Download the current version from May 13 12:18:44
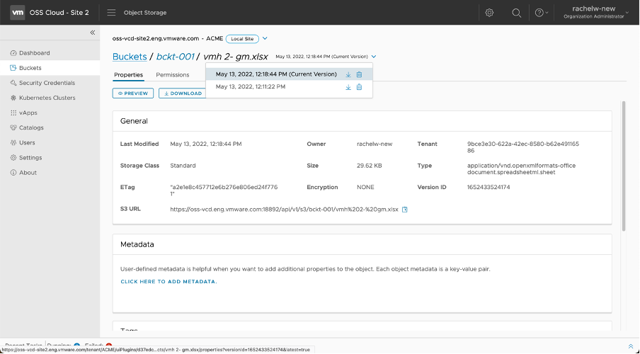Screen dimensions: 640x354 [348, 74]
